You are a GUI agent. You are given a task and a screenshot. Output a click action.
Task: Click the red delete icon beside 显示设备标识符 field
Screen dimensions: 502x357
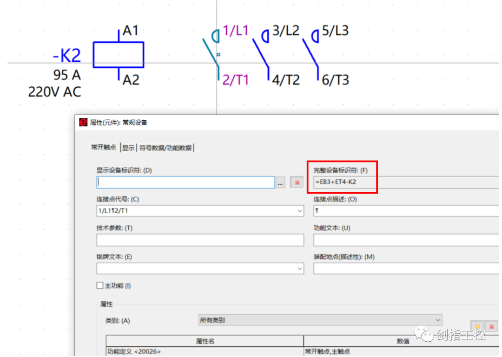tap(297, 182)
